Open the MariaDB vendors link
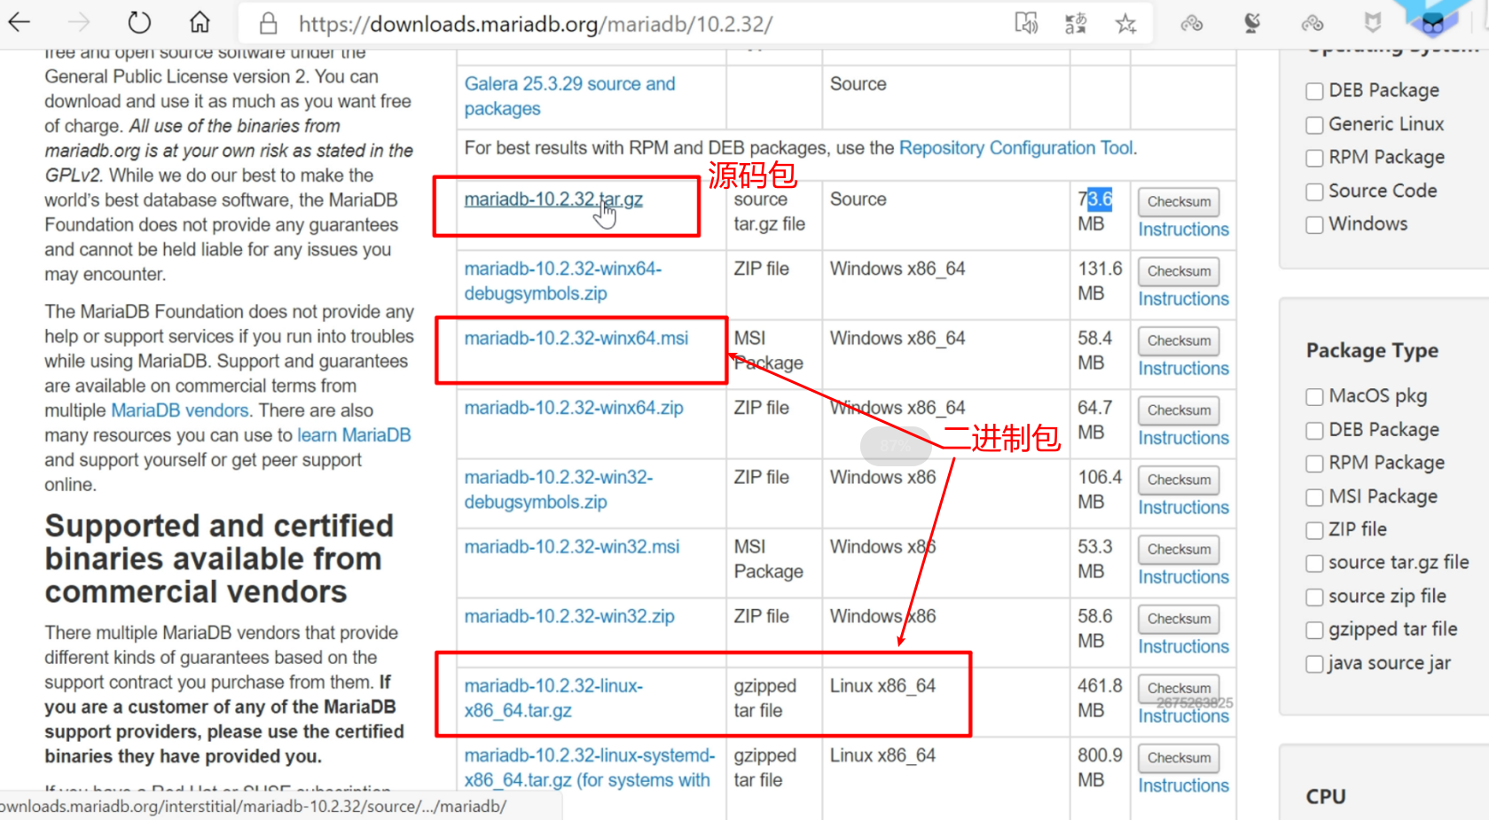Image resolution: width=1489 pixels, height=820 pixels. tap(179, 410)
